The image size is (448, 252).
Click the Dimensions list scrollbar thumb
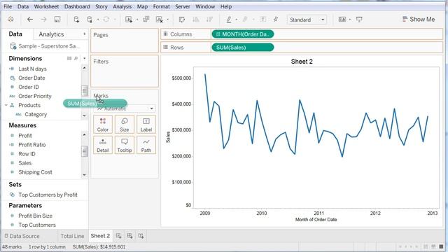(84, 91)
